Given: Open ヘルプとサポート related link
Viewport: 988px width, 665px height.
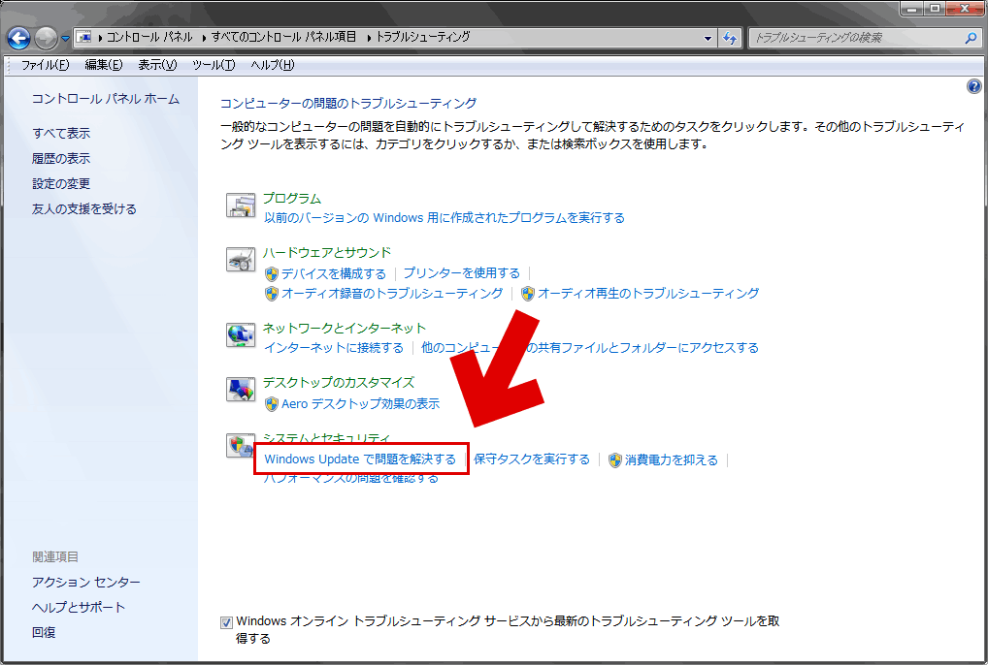Looking at the screenshot, I should click(x=79, y=607).
